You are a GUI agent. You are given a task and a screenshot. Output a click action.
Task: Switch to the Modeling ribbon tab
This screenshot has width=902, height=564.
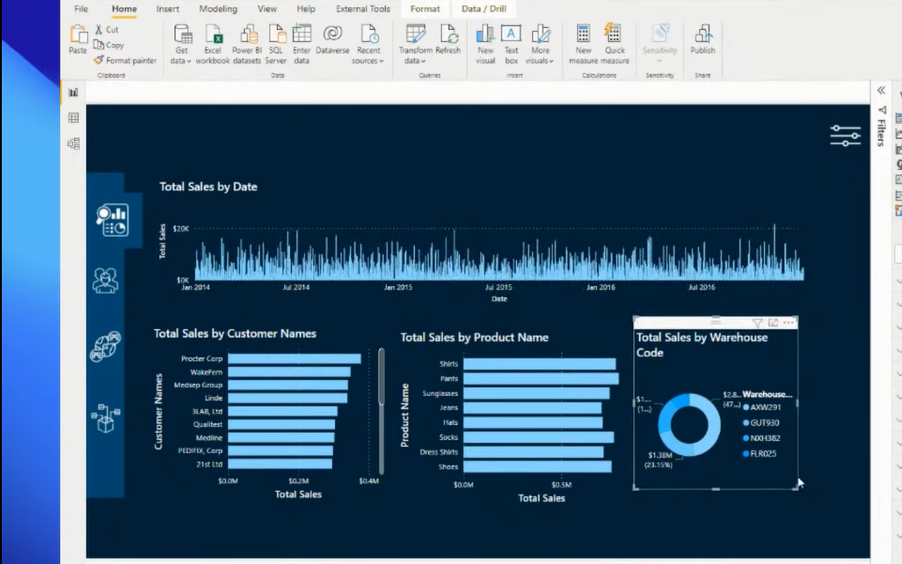218,9
